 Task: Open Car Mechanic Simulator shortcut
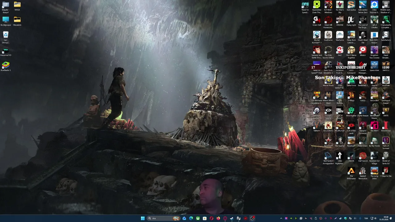[x=317, y=97]
